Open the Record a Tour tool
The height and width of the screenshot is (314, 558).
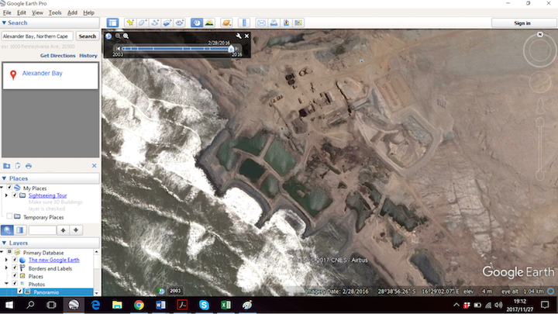179,22
